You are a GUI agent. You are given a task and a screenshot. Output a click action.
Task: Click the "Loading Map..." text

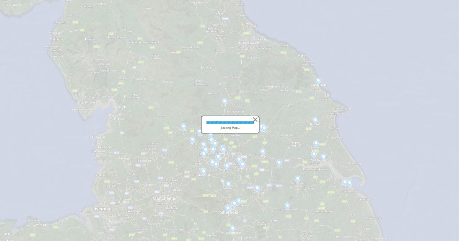(x=230, y=128)
